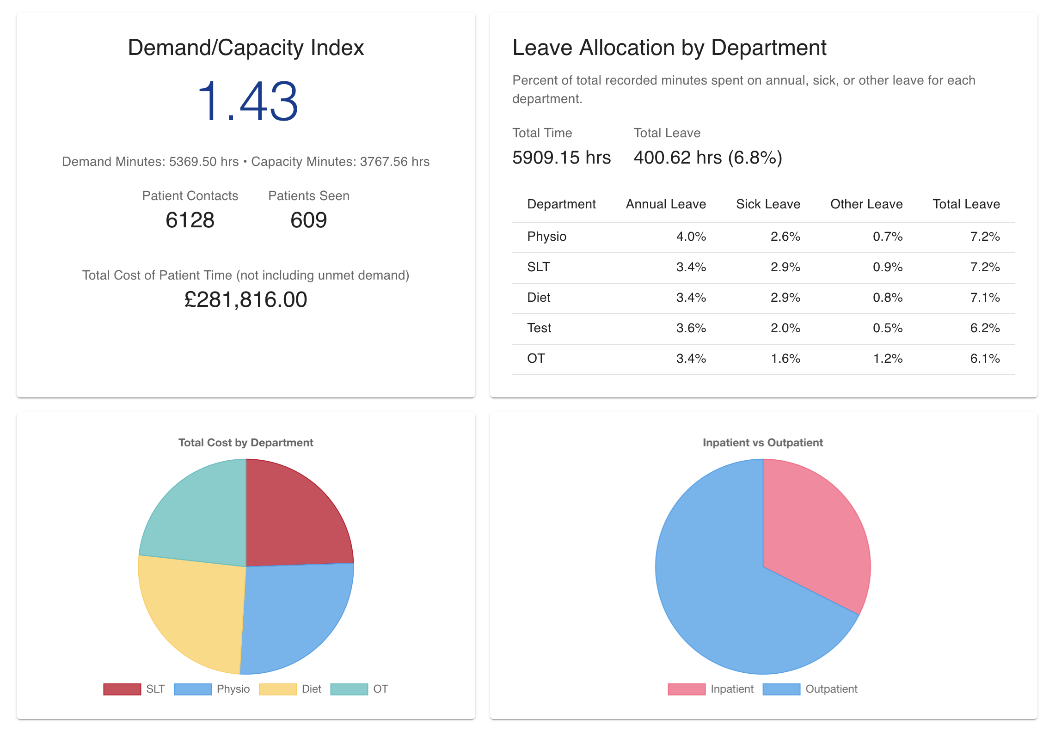Toggle the SLT legend swatch
Viewport: 1043px width, 731px height.
click(x=122, y=689)
